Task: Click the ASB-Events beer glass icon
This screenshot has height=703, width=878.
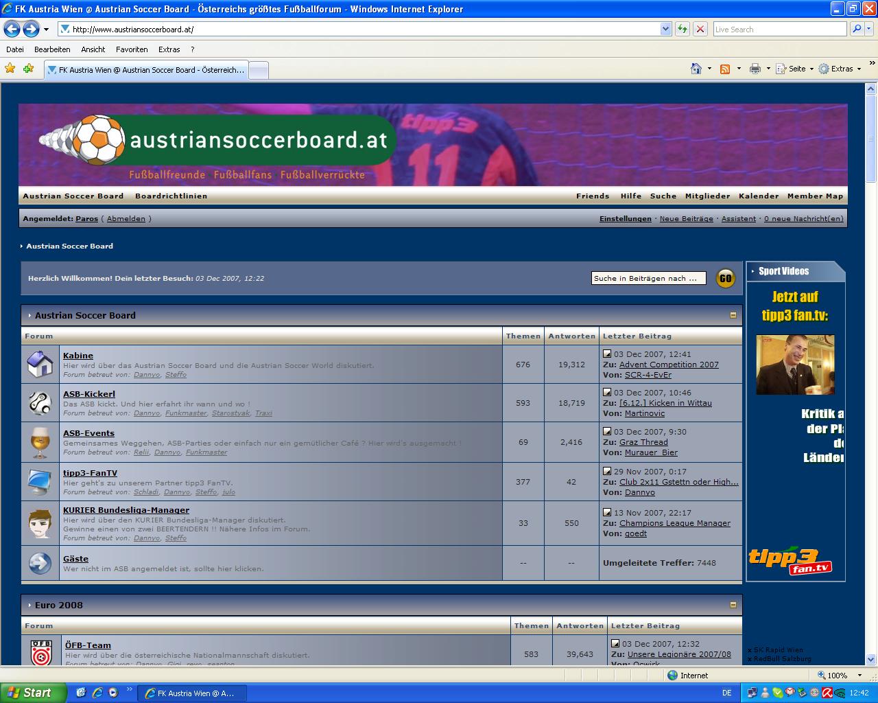Action: [40, 441]
